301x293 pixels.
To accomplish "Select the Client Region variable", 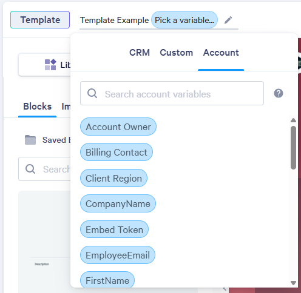I will 113,178.
